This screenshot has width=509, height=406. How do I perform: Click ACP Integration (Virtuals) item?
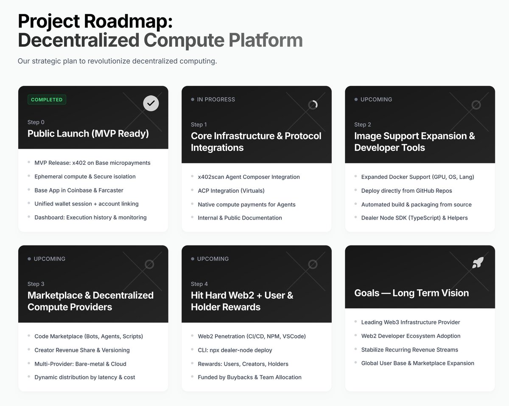[x=231, y=191]
